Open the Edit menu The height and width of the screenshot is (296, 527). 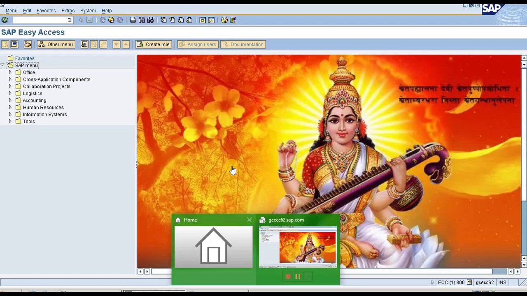(27, 11)
